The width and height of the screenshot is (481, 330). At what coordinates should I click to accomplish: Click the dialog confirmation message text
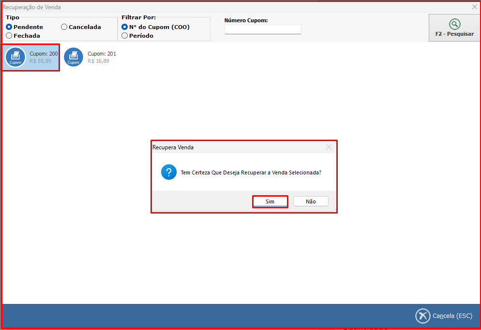point(251,172)
